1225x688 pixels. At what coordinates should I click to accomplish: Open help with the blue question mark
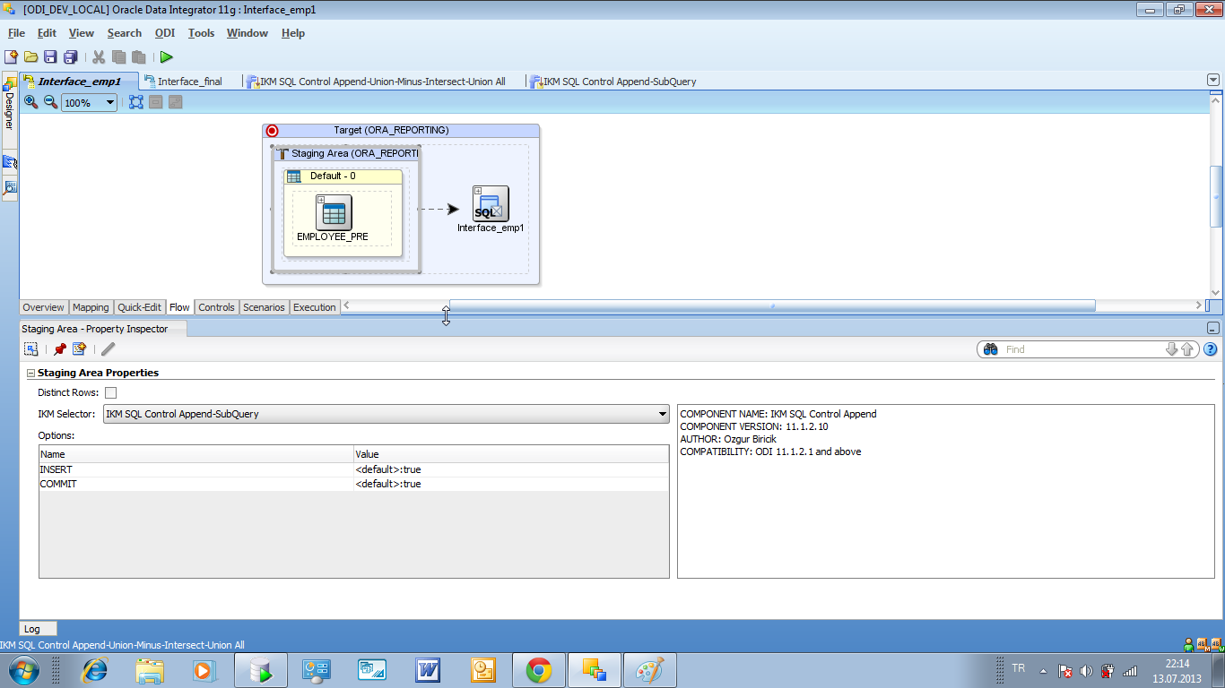pos(1211,349)
